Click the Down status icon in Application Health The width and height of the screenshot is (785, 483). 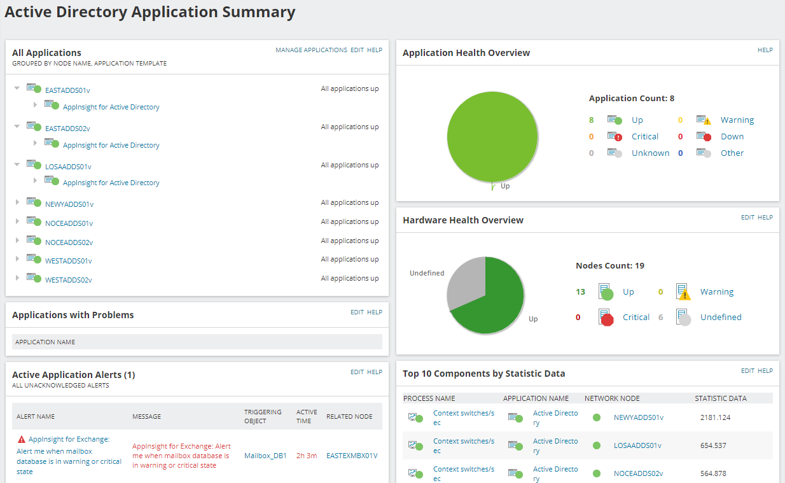[704, 137]
